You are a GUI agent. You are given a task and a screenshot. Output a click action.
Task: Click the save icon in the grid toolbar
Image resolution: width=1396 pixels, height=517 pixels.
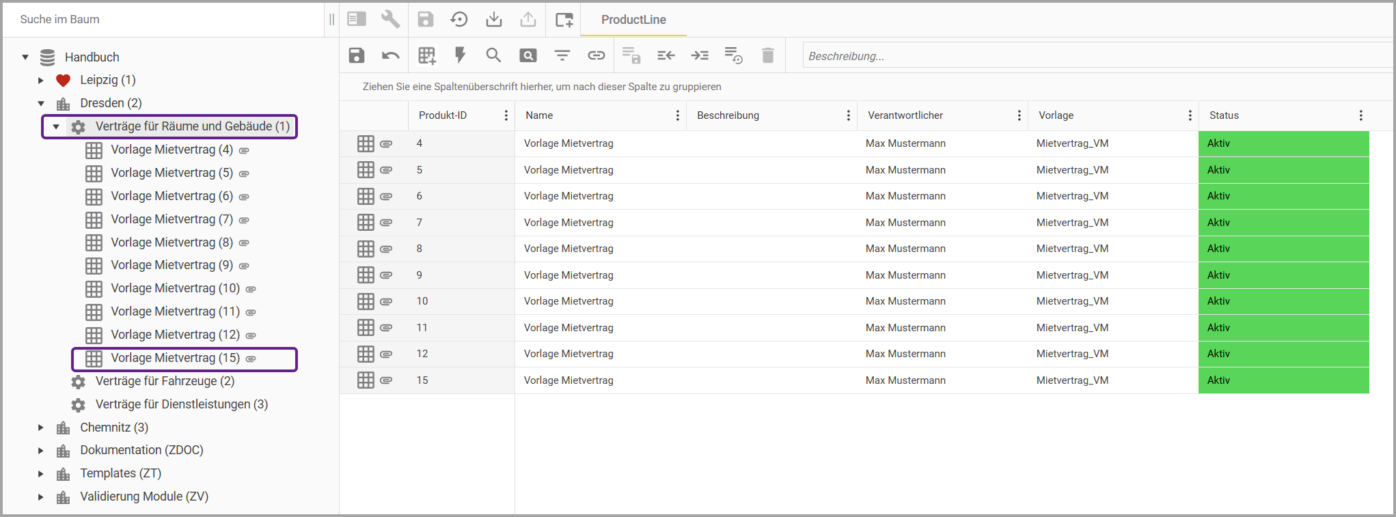(357, 55)
